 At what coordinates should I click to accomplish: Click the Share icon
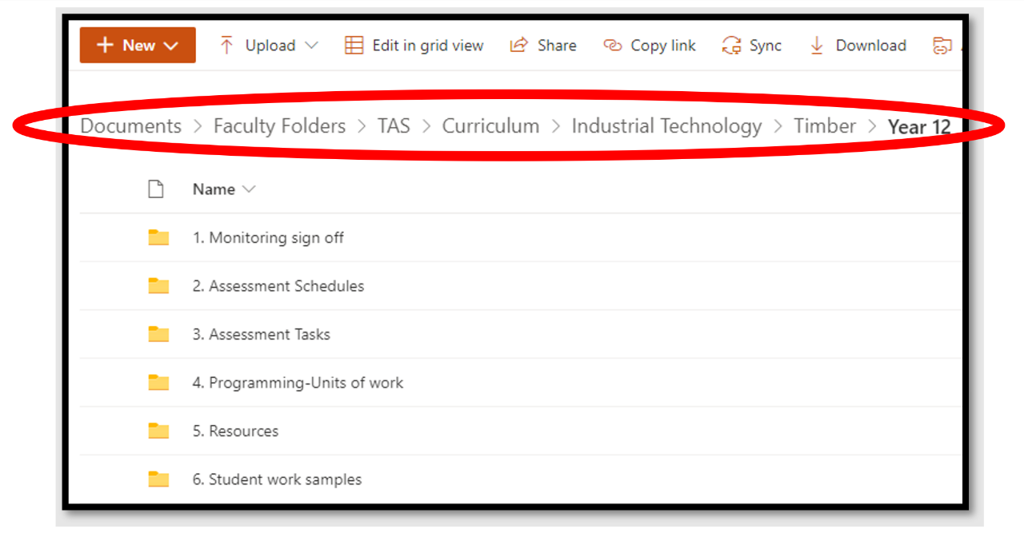[519, 46]
